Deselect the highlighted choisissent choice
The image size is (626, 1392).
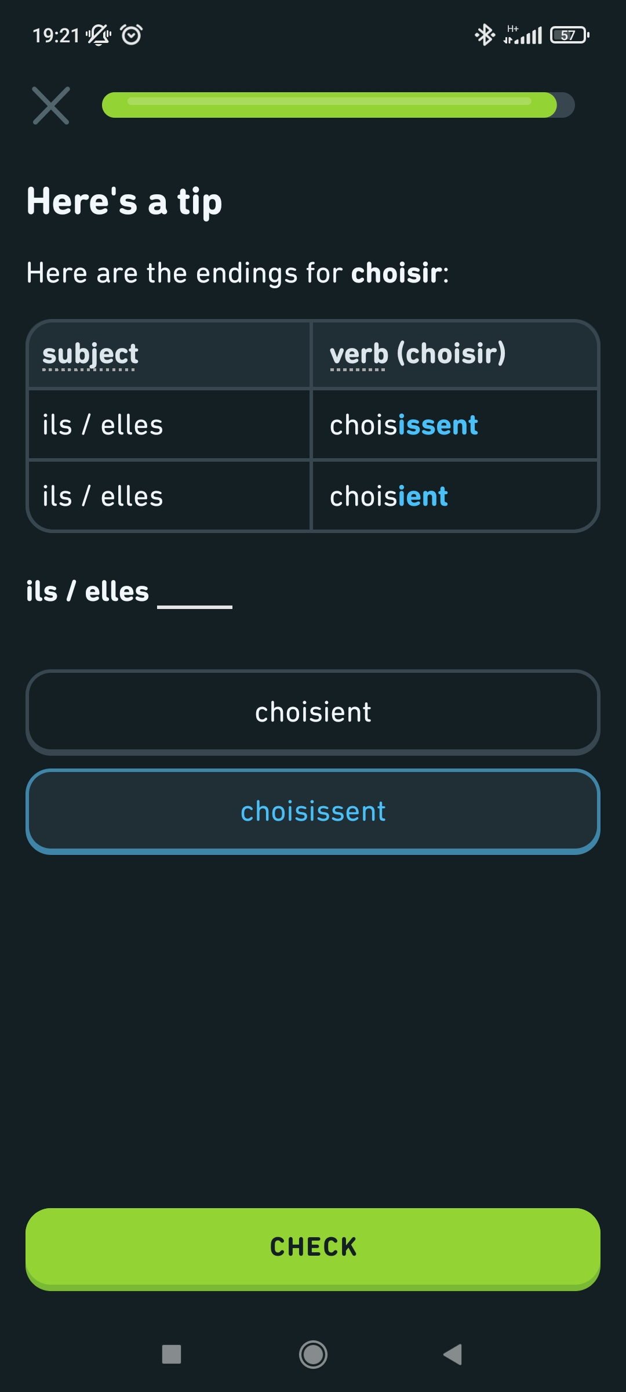[x=312, y=810]
